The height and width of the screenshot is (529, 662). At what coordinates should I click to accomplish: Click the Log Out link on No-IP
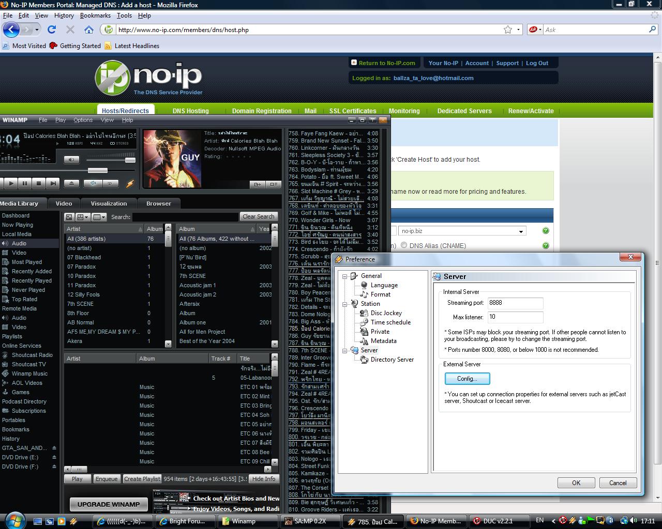pyautogui.click(x=537, y=63)
